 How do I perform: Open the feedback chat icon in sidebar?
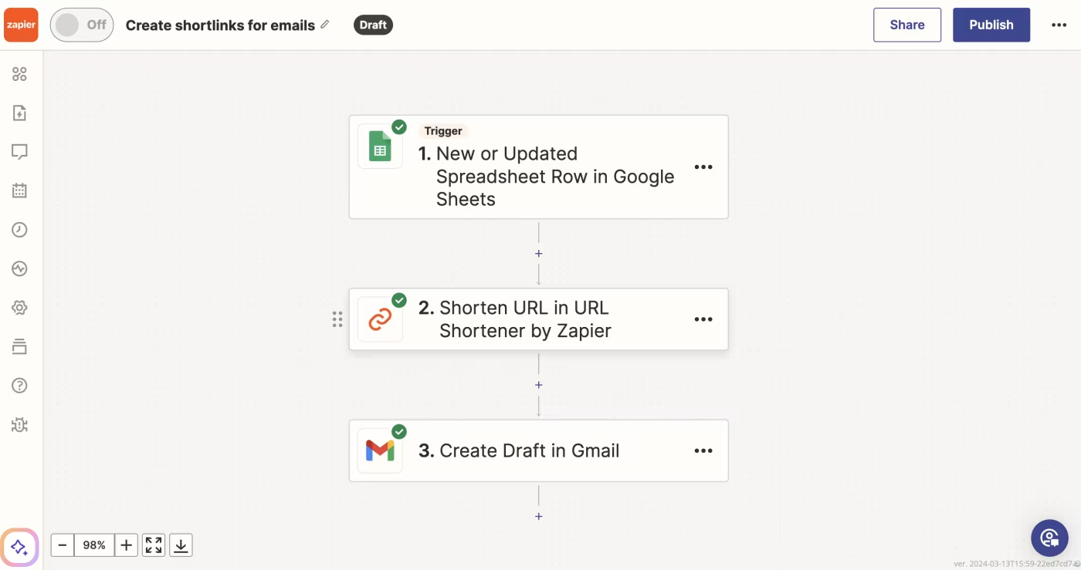click(19, 151)
